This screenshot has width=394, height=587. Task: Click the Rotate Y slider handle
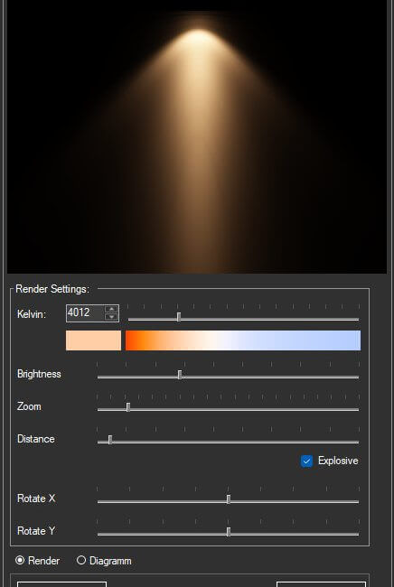[229, 532]
